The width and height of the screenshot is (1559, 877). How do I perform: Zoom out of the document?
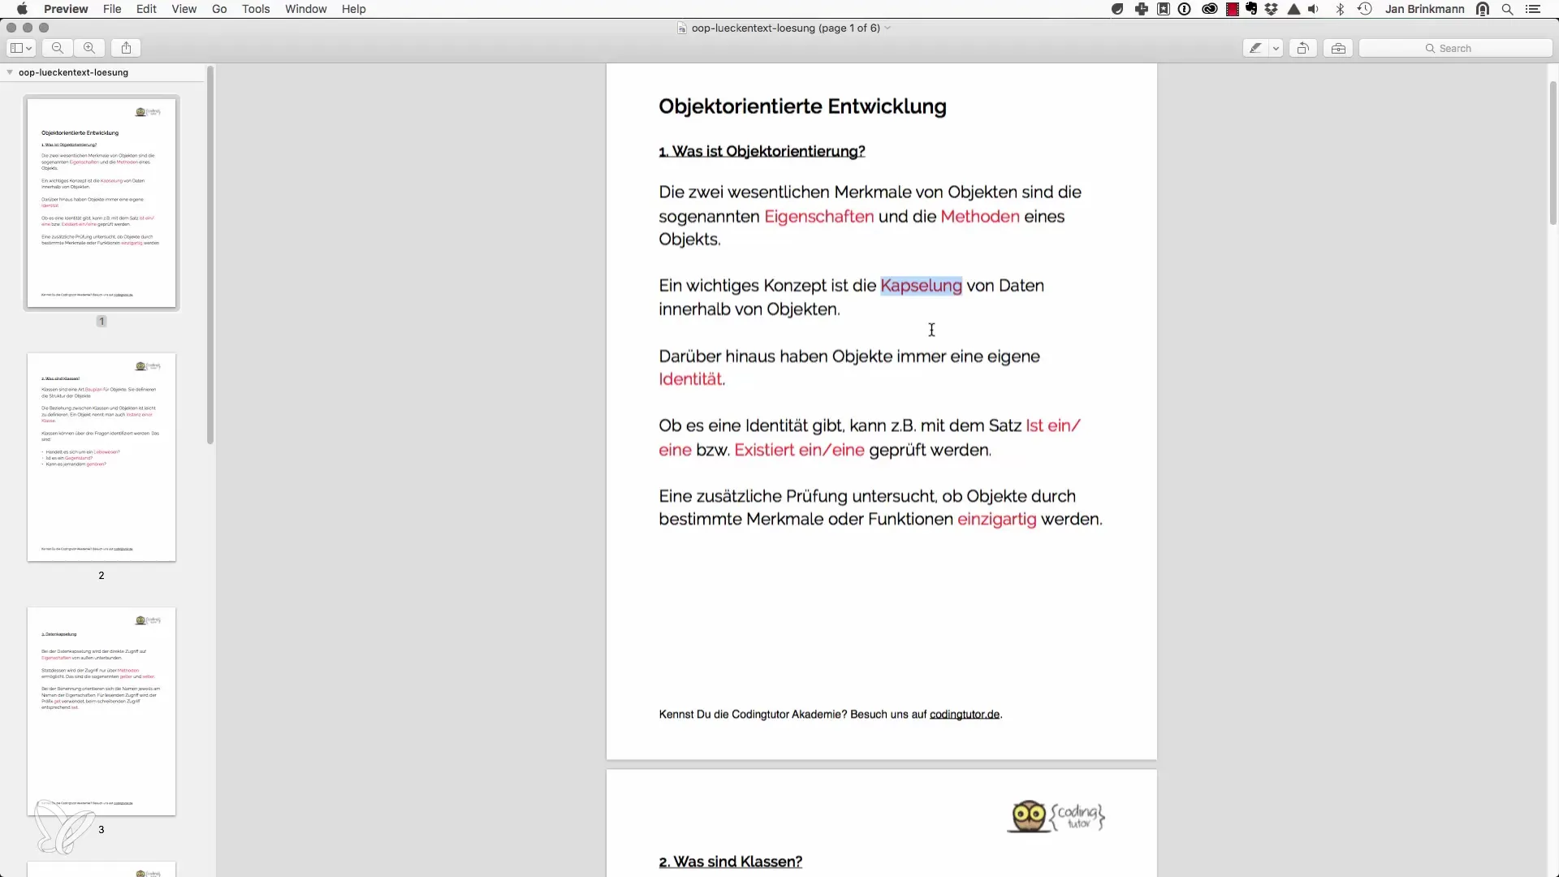pos(58,48)
